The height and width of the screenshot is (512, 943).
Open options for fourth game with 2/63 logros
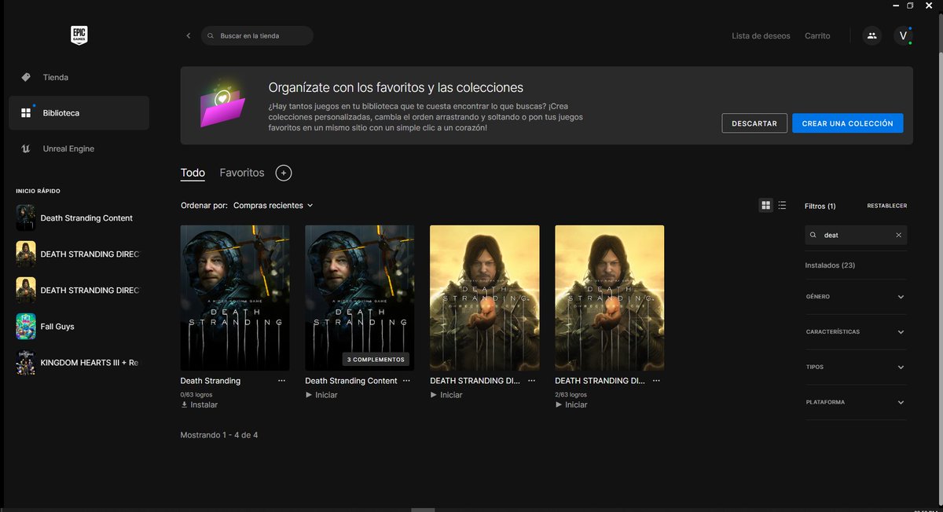pyautogui.click(x=657, y=381)
